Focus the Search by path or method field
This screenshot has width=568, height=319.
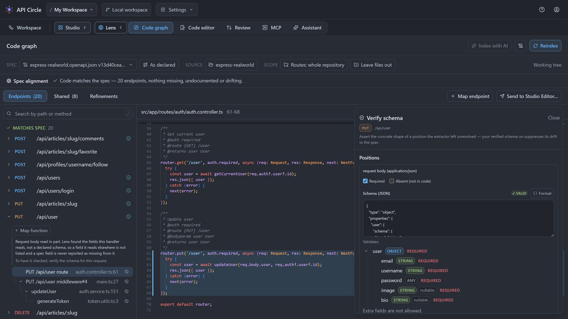click(x=68, y=114)
